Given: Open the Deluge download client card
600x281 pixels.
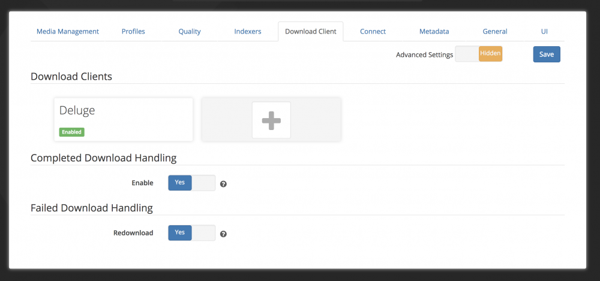Looking at the screenshot, I should tap(124, 120).
